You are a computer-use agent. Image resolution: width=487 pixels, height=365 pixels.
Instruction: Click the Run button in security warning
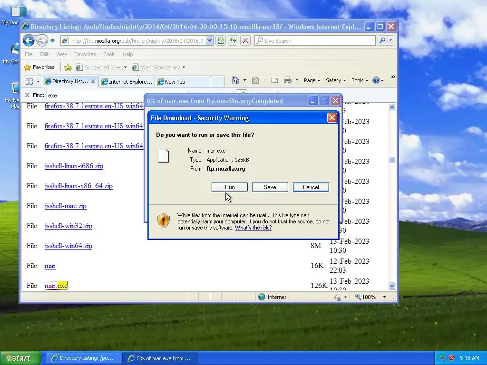tap(230, 187)
